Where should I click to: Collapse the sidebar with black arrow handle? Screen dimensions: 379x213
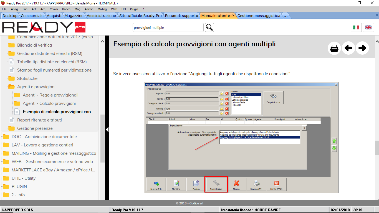pyautogui.click(x=107, y=129)
